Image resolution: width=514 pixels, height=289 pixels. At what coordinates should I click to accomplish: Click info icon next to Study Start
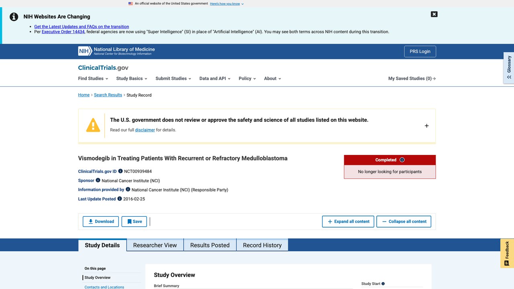click(x=383, y=284)
